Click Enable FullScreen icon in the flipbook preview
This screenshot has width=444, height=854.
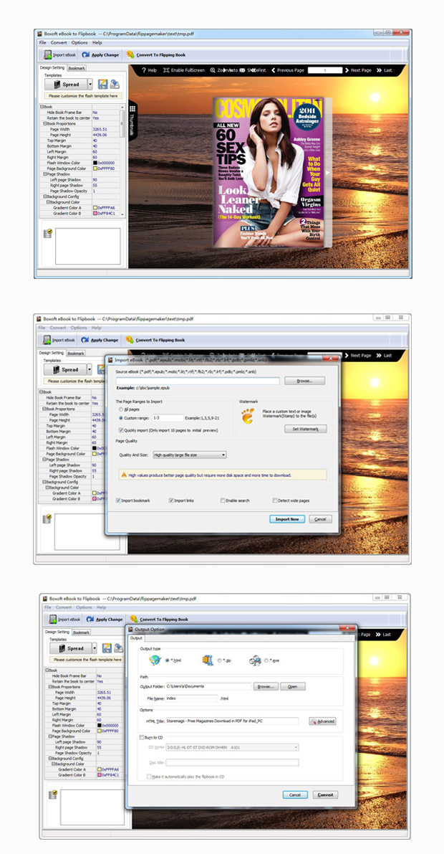(x=166, y=70)
